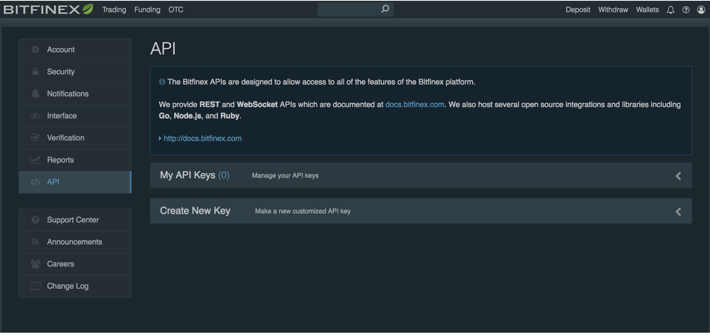
Task: Open Announcements link
Action: pos(75,242)
